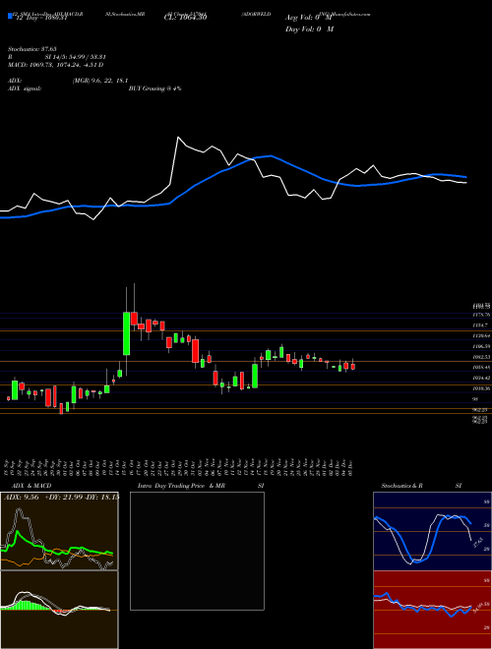The height and width of the screenshot is (649, 492).
Task: Click the 'CL: 1064.30' closing price text
Action: [x=186, y=18]
